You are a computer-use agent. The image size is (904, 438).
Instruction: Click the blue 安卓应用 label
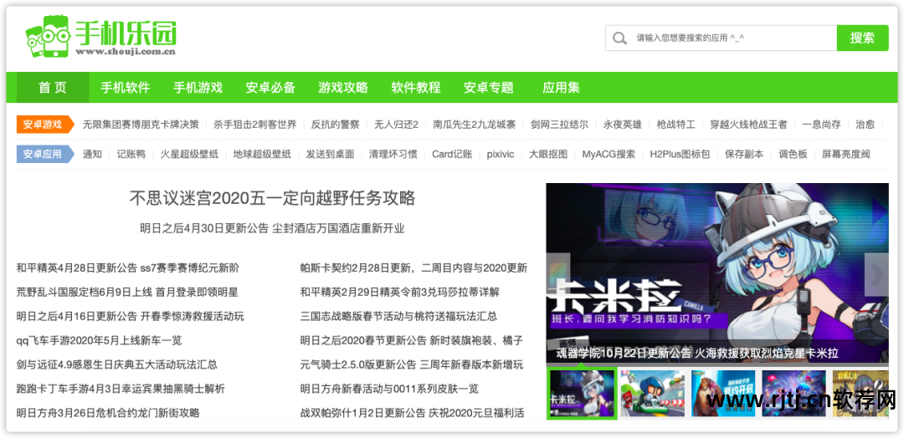(x=45, y=155)
